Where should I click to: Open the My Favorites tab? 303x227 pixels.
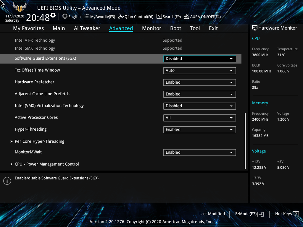point(28,28)
